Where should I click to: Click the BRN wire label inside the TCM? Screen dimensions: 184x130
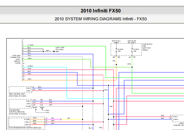point(35,121)
